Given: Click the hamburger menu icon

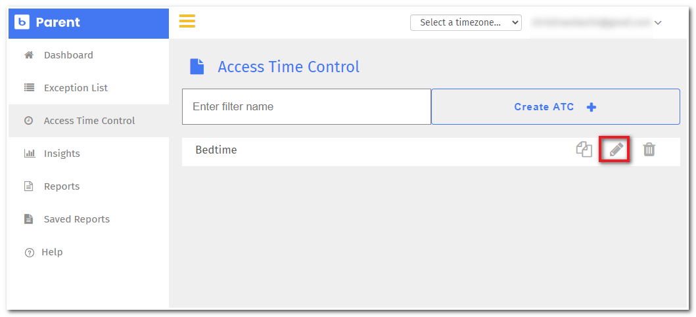Looking at the screenshot, I should point(187,21).
